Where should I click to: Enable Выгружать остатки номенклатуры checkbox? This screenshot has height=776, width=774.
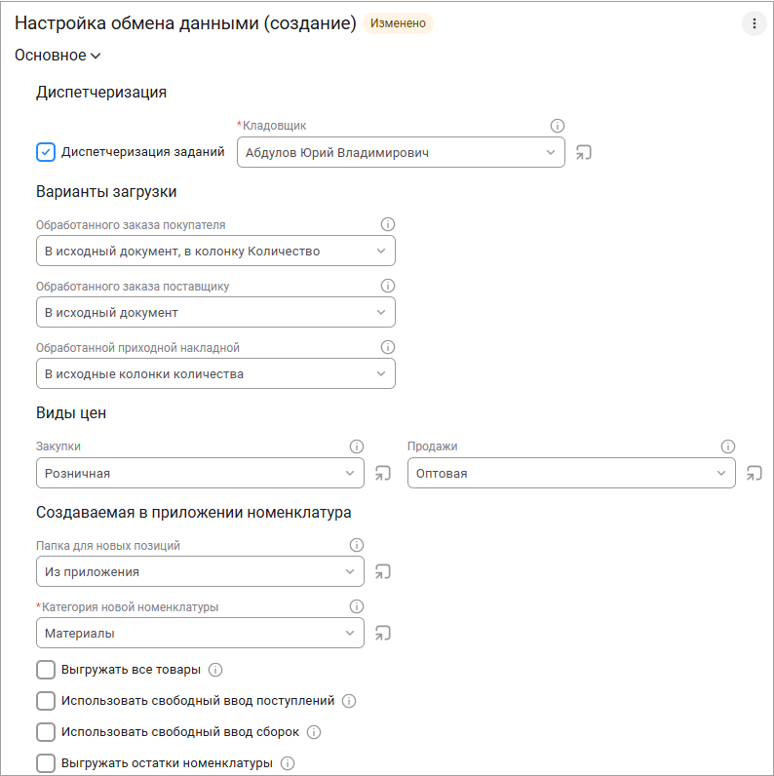click(x=46, y=763)
